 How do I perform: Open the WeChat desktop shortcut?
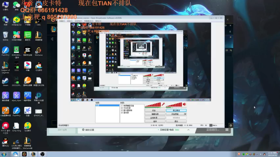click(16, 6)
